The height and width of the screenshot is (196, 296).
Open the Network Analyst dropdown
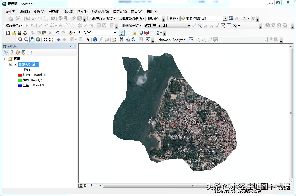(x=172, y=40)
